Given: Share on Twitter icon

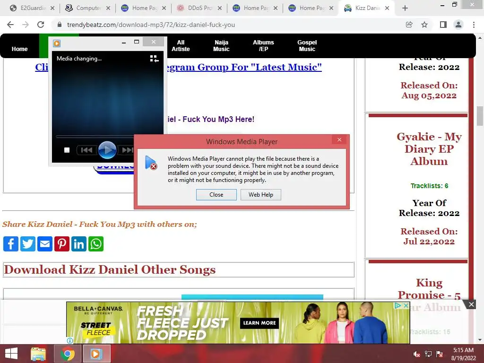Looking at the screenshot, I should tap(28, 244).
